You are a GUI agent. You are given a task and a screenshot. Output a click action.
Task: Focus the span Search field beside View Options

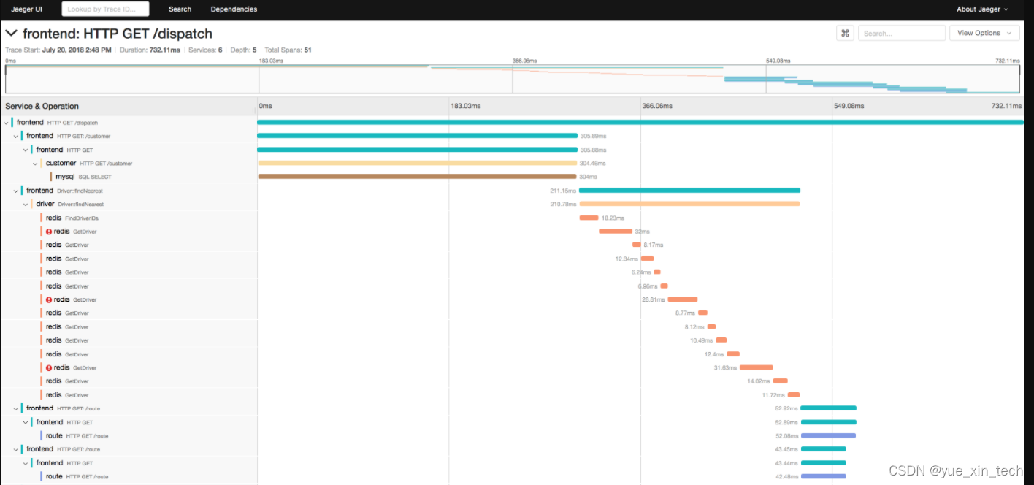(x=900, y=33)
